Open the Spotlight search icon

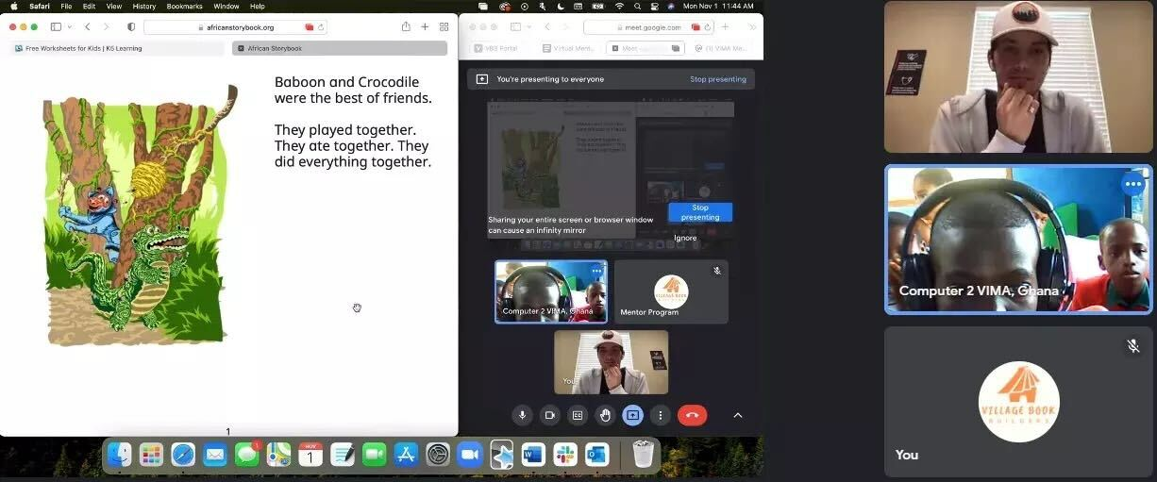click(x=637, y=7)
